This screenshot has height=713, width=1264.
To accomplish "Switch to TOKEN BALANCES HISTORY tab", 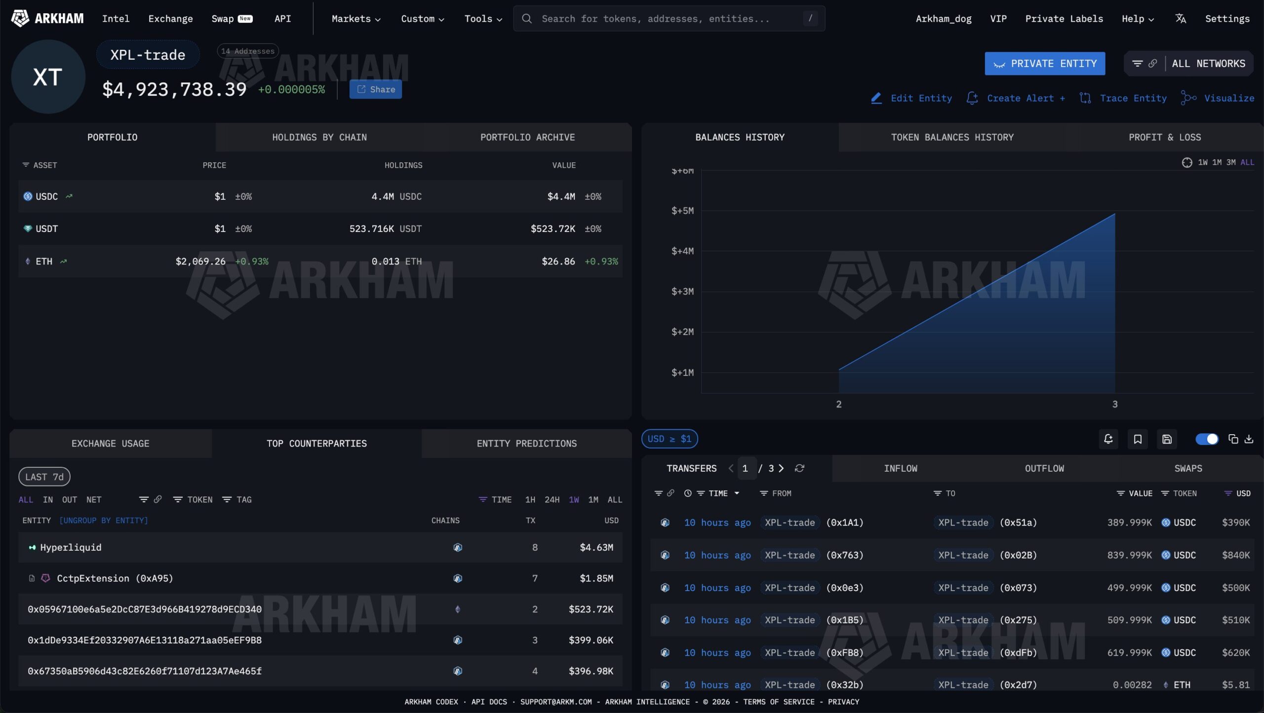I will [x=952, y=137].
